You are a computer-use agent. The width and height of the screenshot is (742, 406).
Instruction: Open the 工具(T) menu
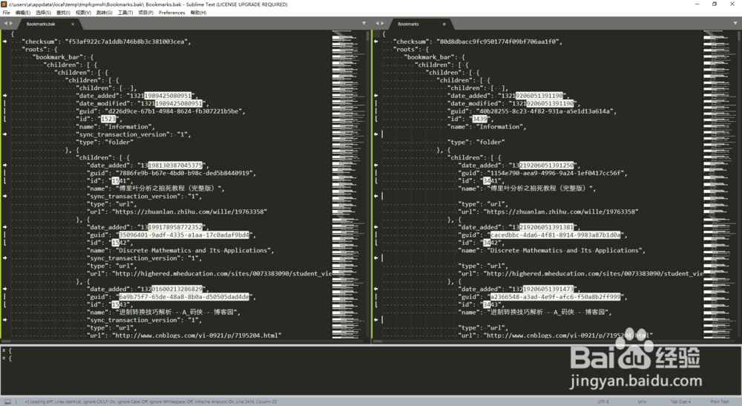(125, 13)
